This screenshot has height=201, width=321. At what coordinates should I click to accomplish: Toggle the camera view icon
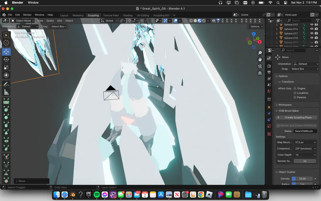pos(260,66)
